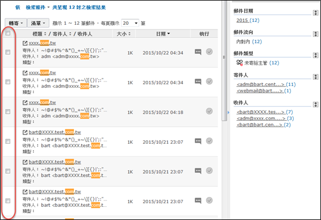Filter by year 2015 (12)
321x220 pixels.
(x=248, y=20)
